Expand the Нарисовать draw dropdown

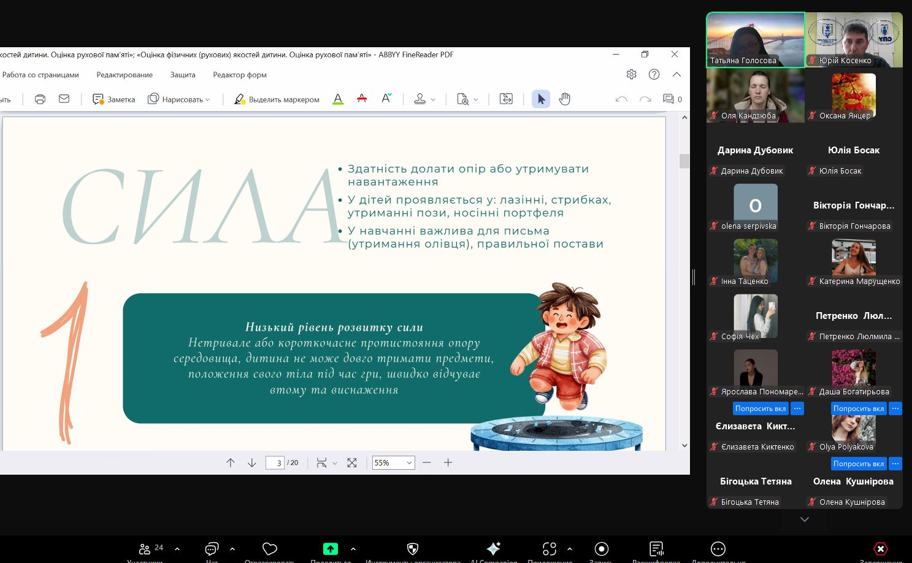tap(179, 99)
